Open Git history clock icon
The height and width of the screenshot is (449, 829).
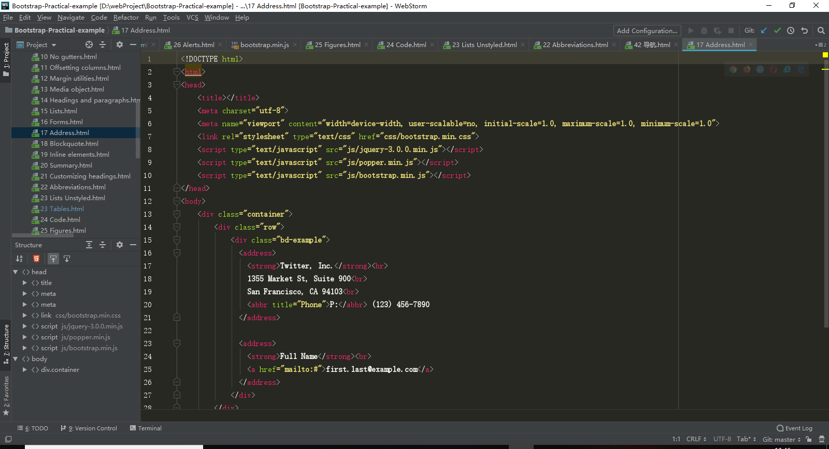tap(791, 31)
